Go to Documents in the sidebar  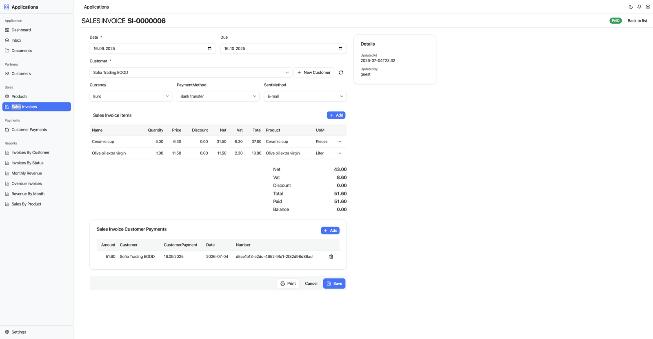37,51
